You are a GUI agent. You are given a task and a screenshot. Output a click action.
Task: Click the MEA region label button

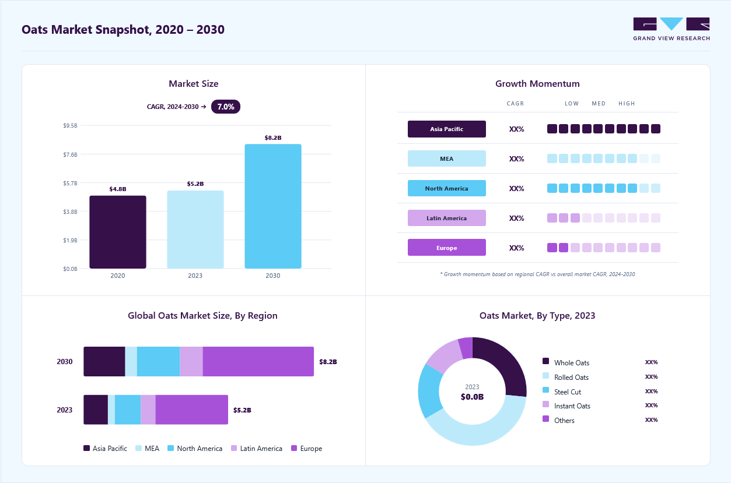click(x=447, y=158)
